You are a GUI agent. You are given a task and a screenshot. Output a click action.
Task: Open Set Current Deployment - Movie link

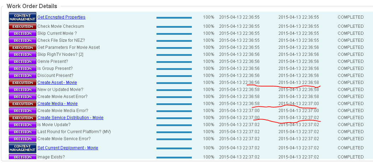coord(68,148)
